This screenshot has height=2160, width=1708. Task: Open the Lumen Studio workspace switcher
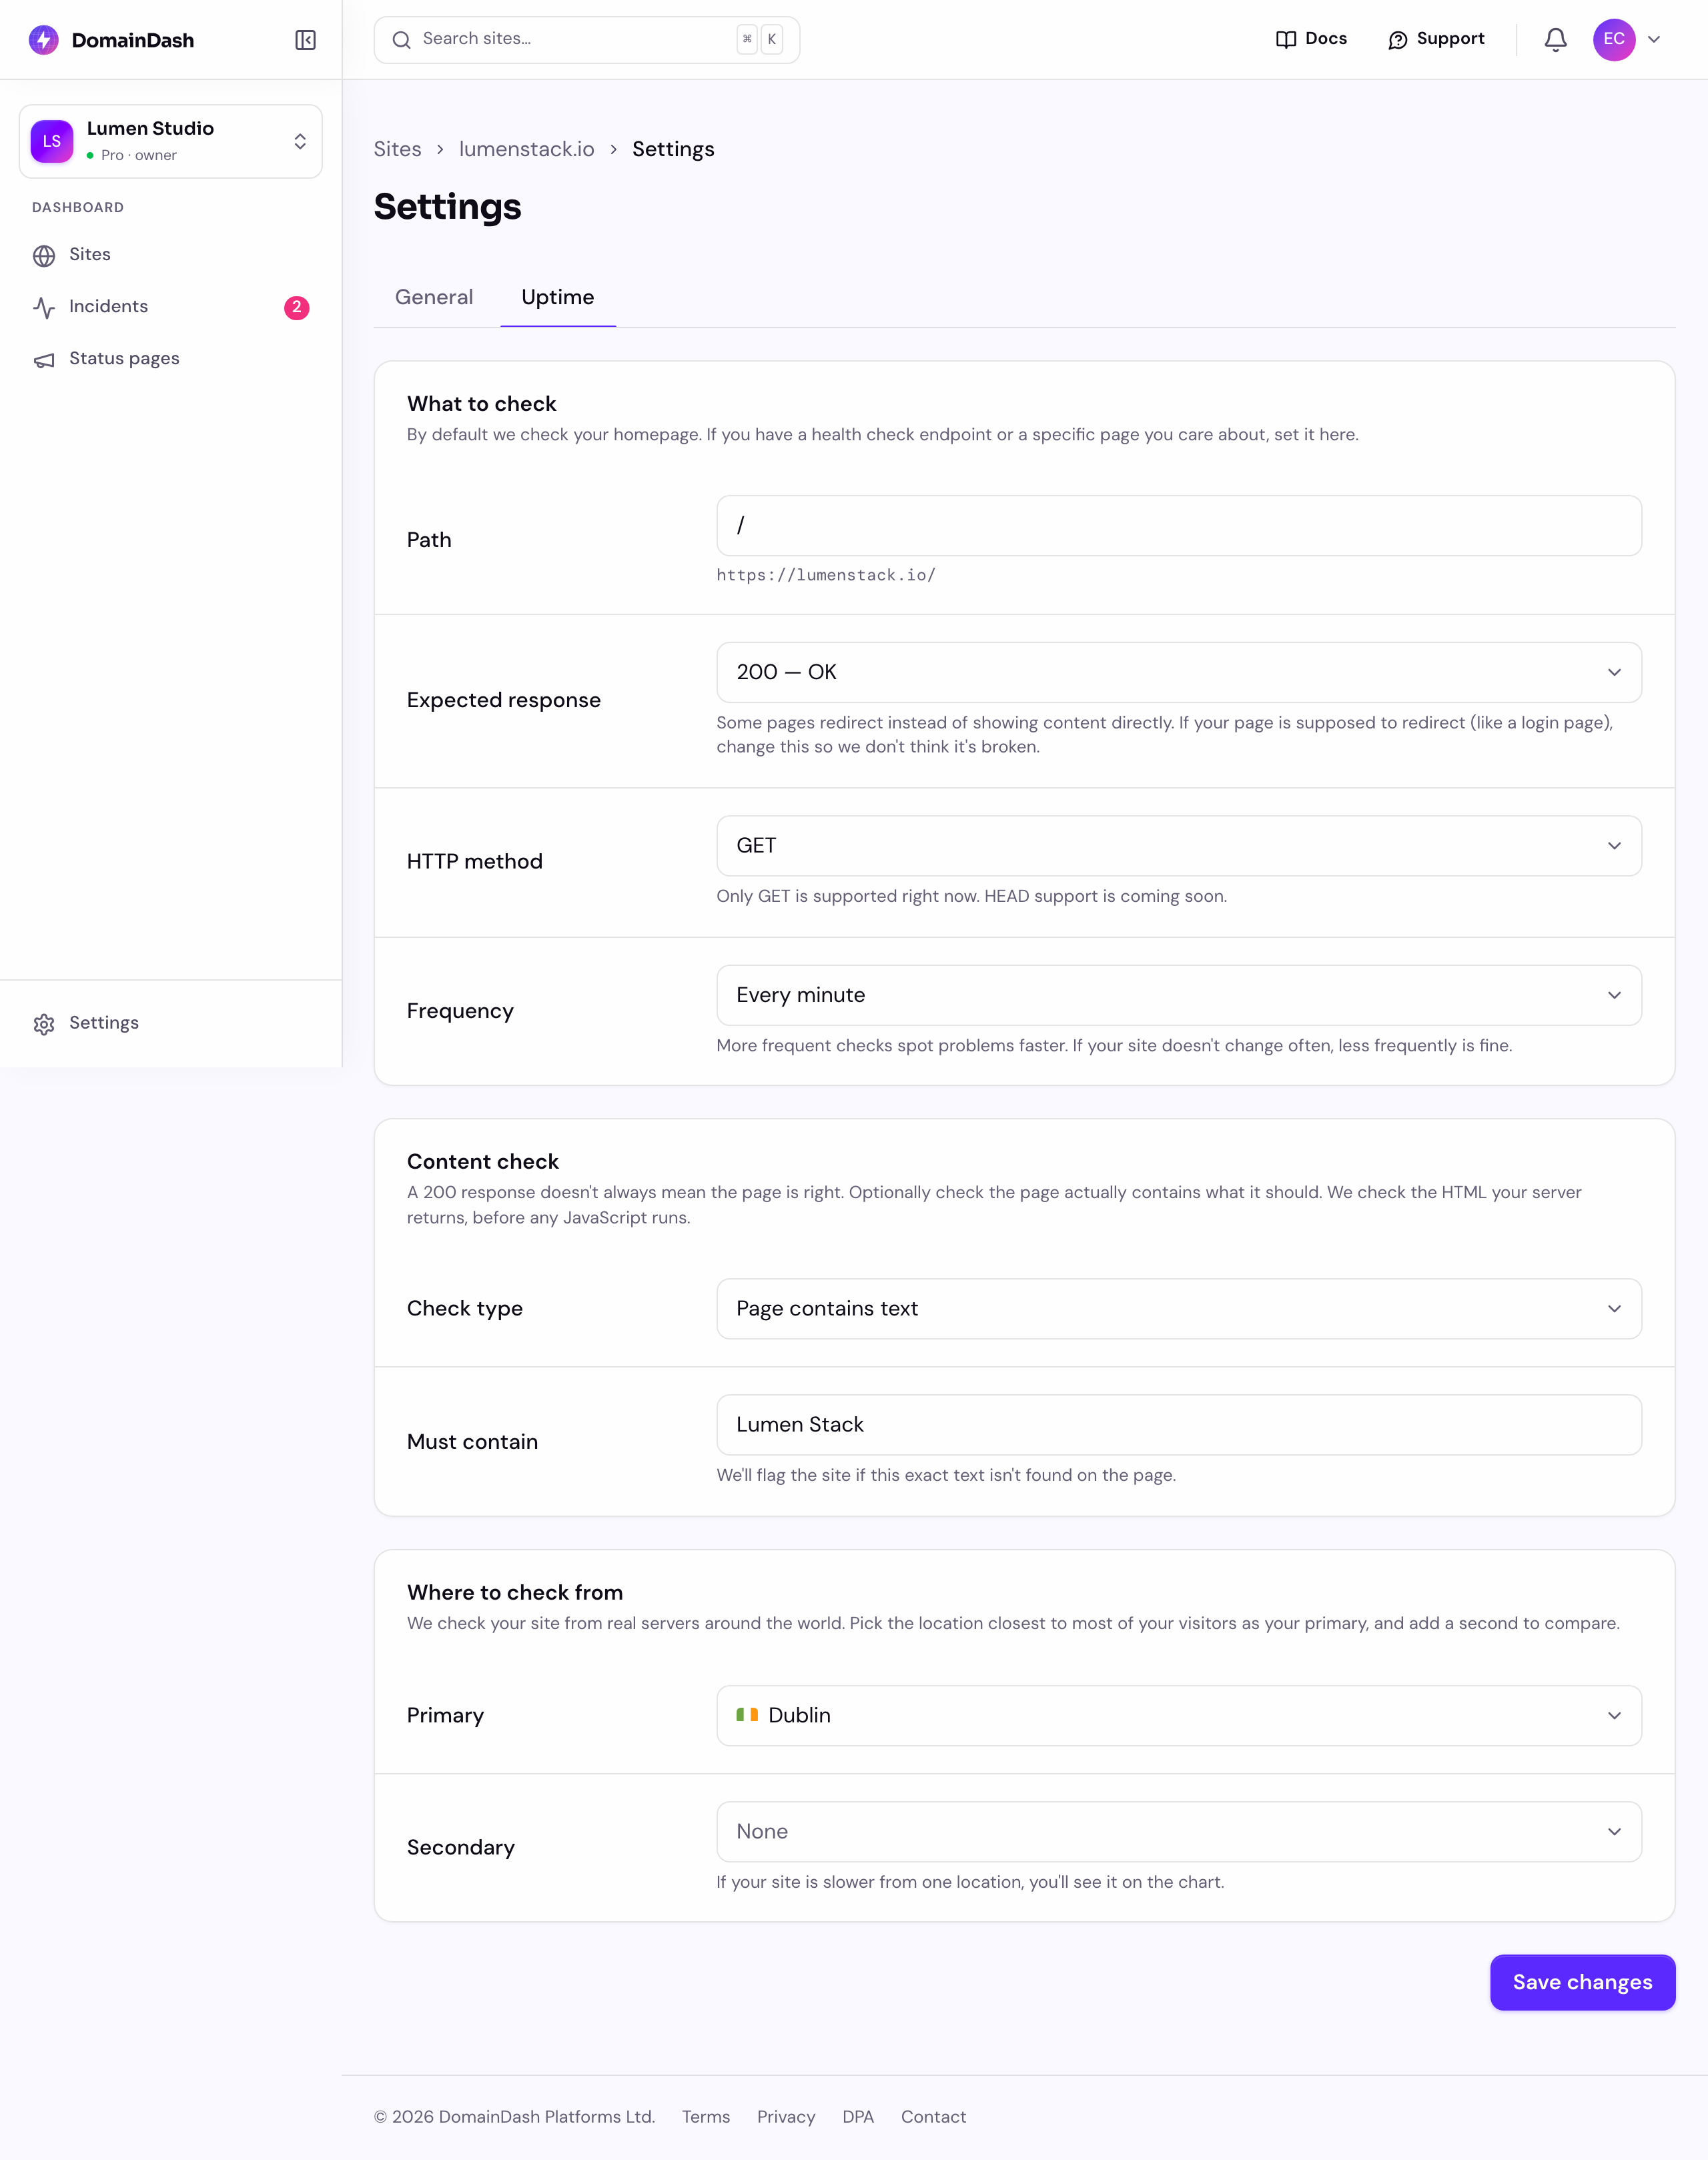[x=171, y=141]
